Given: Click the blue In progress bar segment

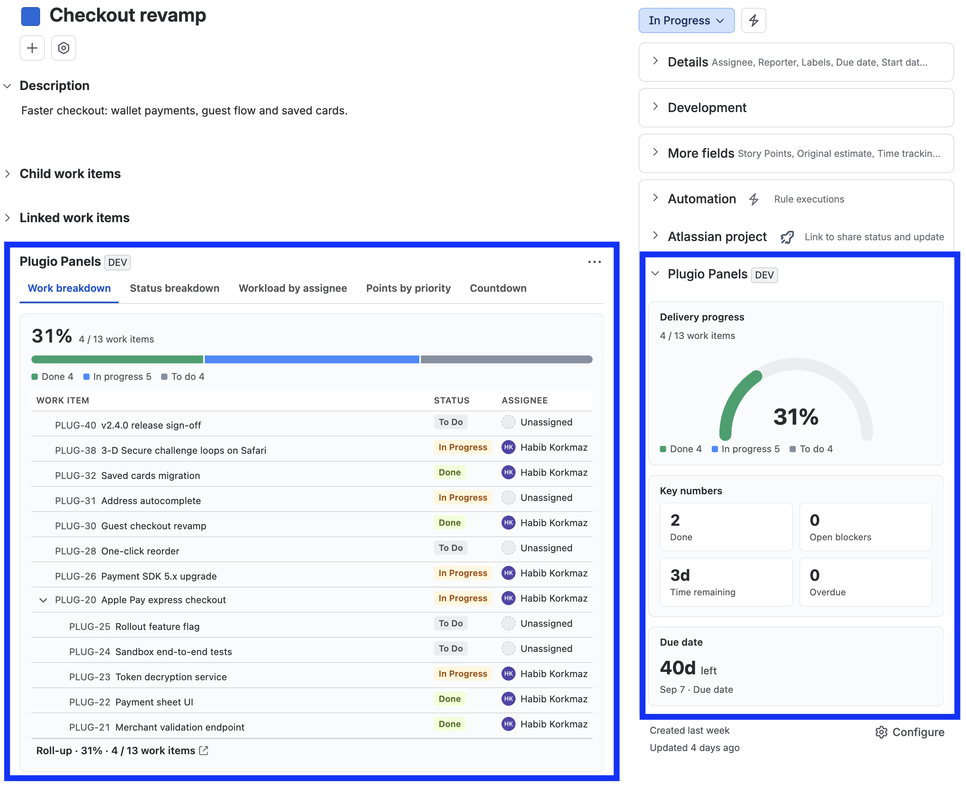Looking at the screenshot, I should click(x=312, y=359).
